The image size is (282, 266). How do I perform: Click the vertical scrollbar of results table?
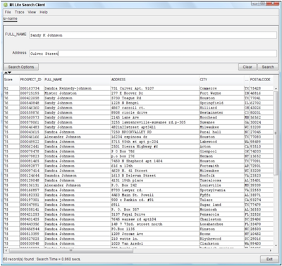[276, 133]
